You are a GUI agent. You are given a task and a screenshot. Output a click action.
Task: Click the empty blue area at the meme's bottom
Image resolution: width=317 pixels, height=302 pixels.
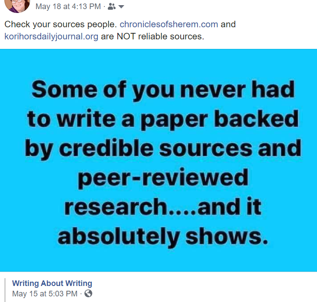[158, 260]
